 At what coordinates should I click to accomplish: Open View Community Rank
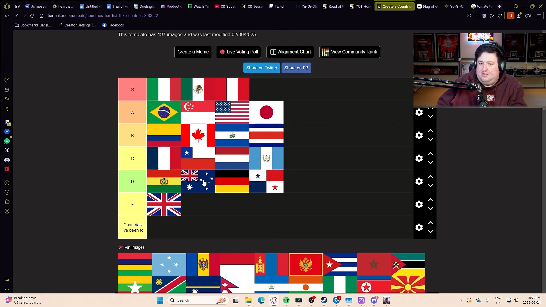click(350, 52)
